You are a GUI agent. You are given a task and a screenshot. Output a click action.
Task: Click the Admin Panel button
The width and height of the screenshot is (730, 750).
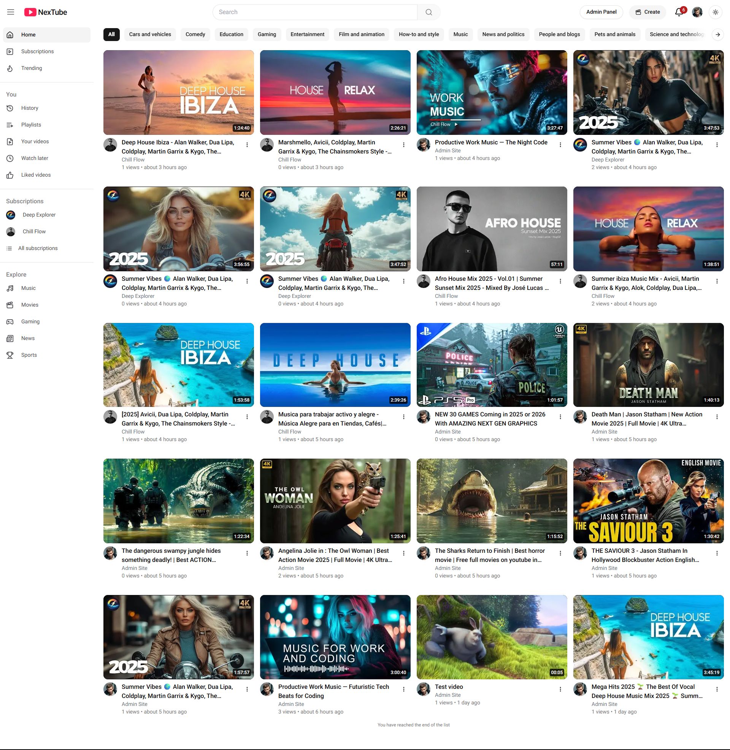(601, 12)
